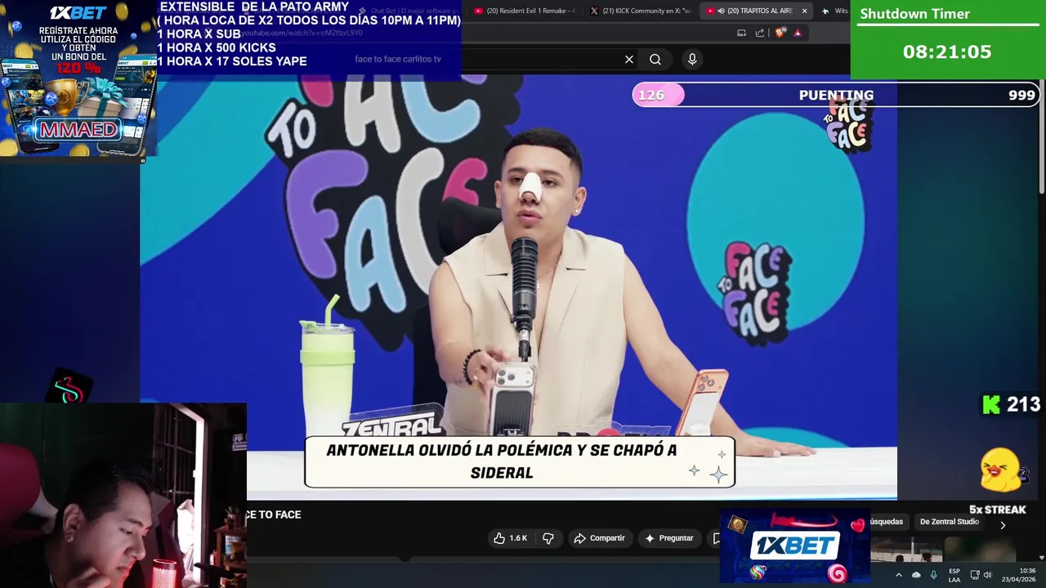This screenshot has width=1046, height=588.
Task: Click the '1 HORA X 500 KICKS' line
Action: point(217,48)
